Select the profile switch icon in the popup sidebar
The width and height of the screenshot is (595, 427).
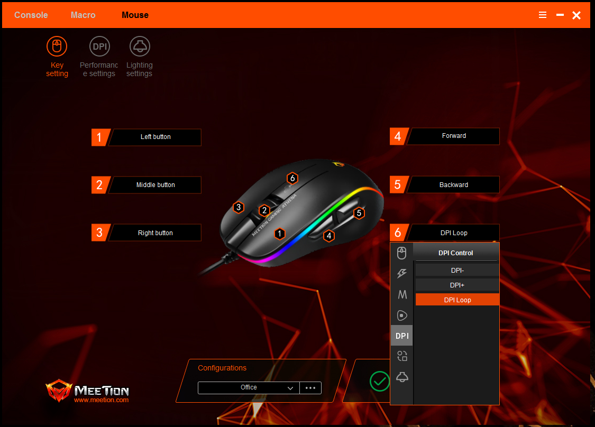401,356
